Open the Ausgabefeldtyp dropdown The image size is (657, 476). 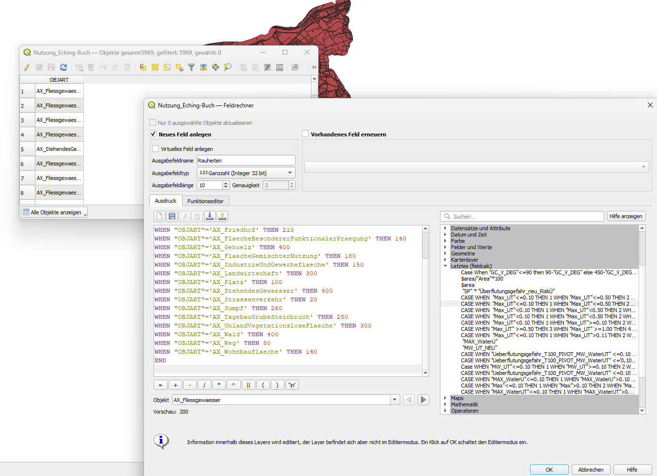[246, 173]
